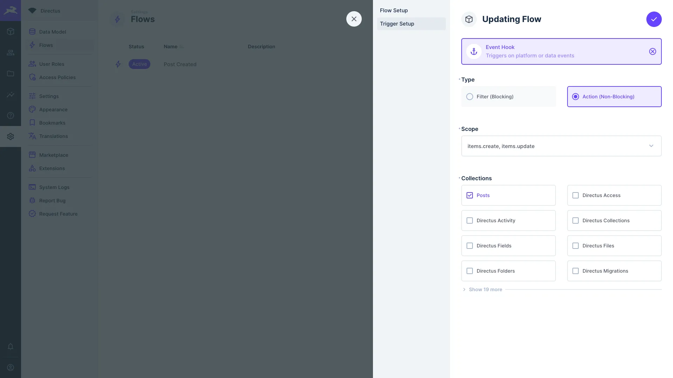
Task: Switch to the Flow Setup tab
Action: pos(394,10)
